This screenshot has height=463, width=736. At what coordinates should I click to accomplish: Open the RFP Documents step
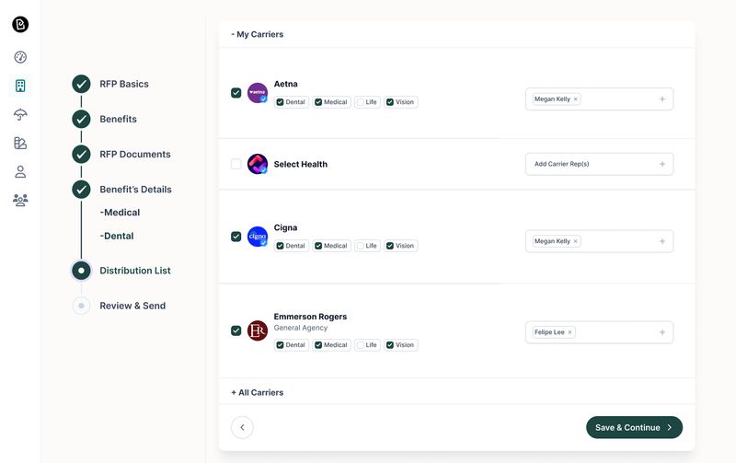(134, 155)
